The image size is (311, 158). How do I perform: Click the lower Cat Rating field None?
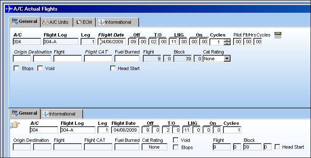(155, 147)
